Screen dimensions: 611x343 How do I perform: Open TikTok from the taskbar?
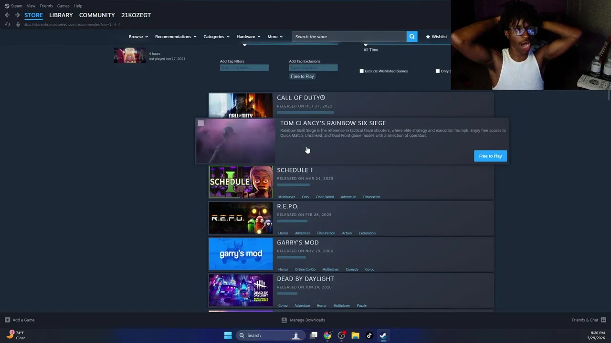369,335
